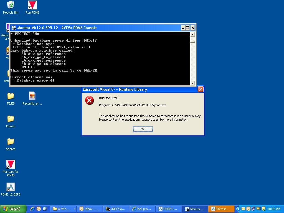Launch Internet Explorer from Quick Launch
This screenshot has width=284, height=213.
pyautogui.click(x=33, y=209)
